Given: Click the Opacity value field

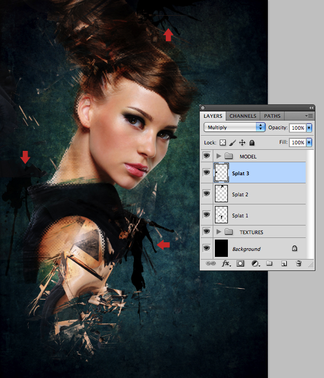Looking at the screenshot, I should coord(298,128).
